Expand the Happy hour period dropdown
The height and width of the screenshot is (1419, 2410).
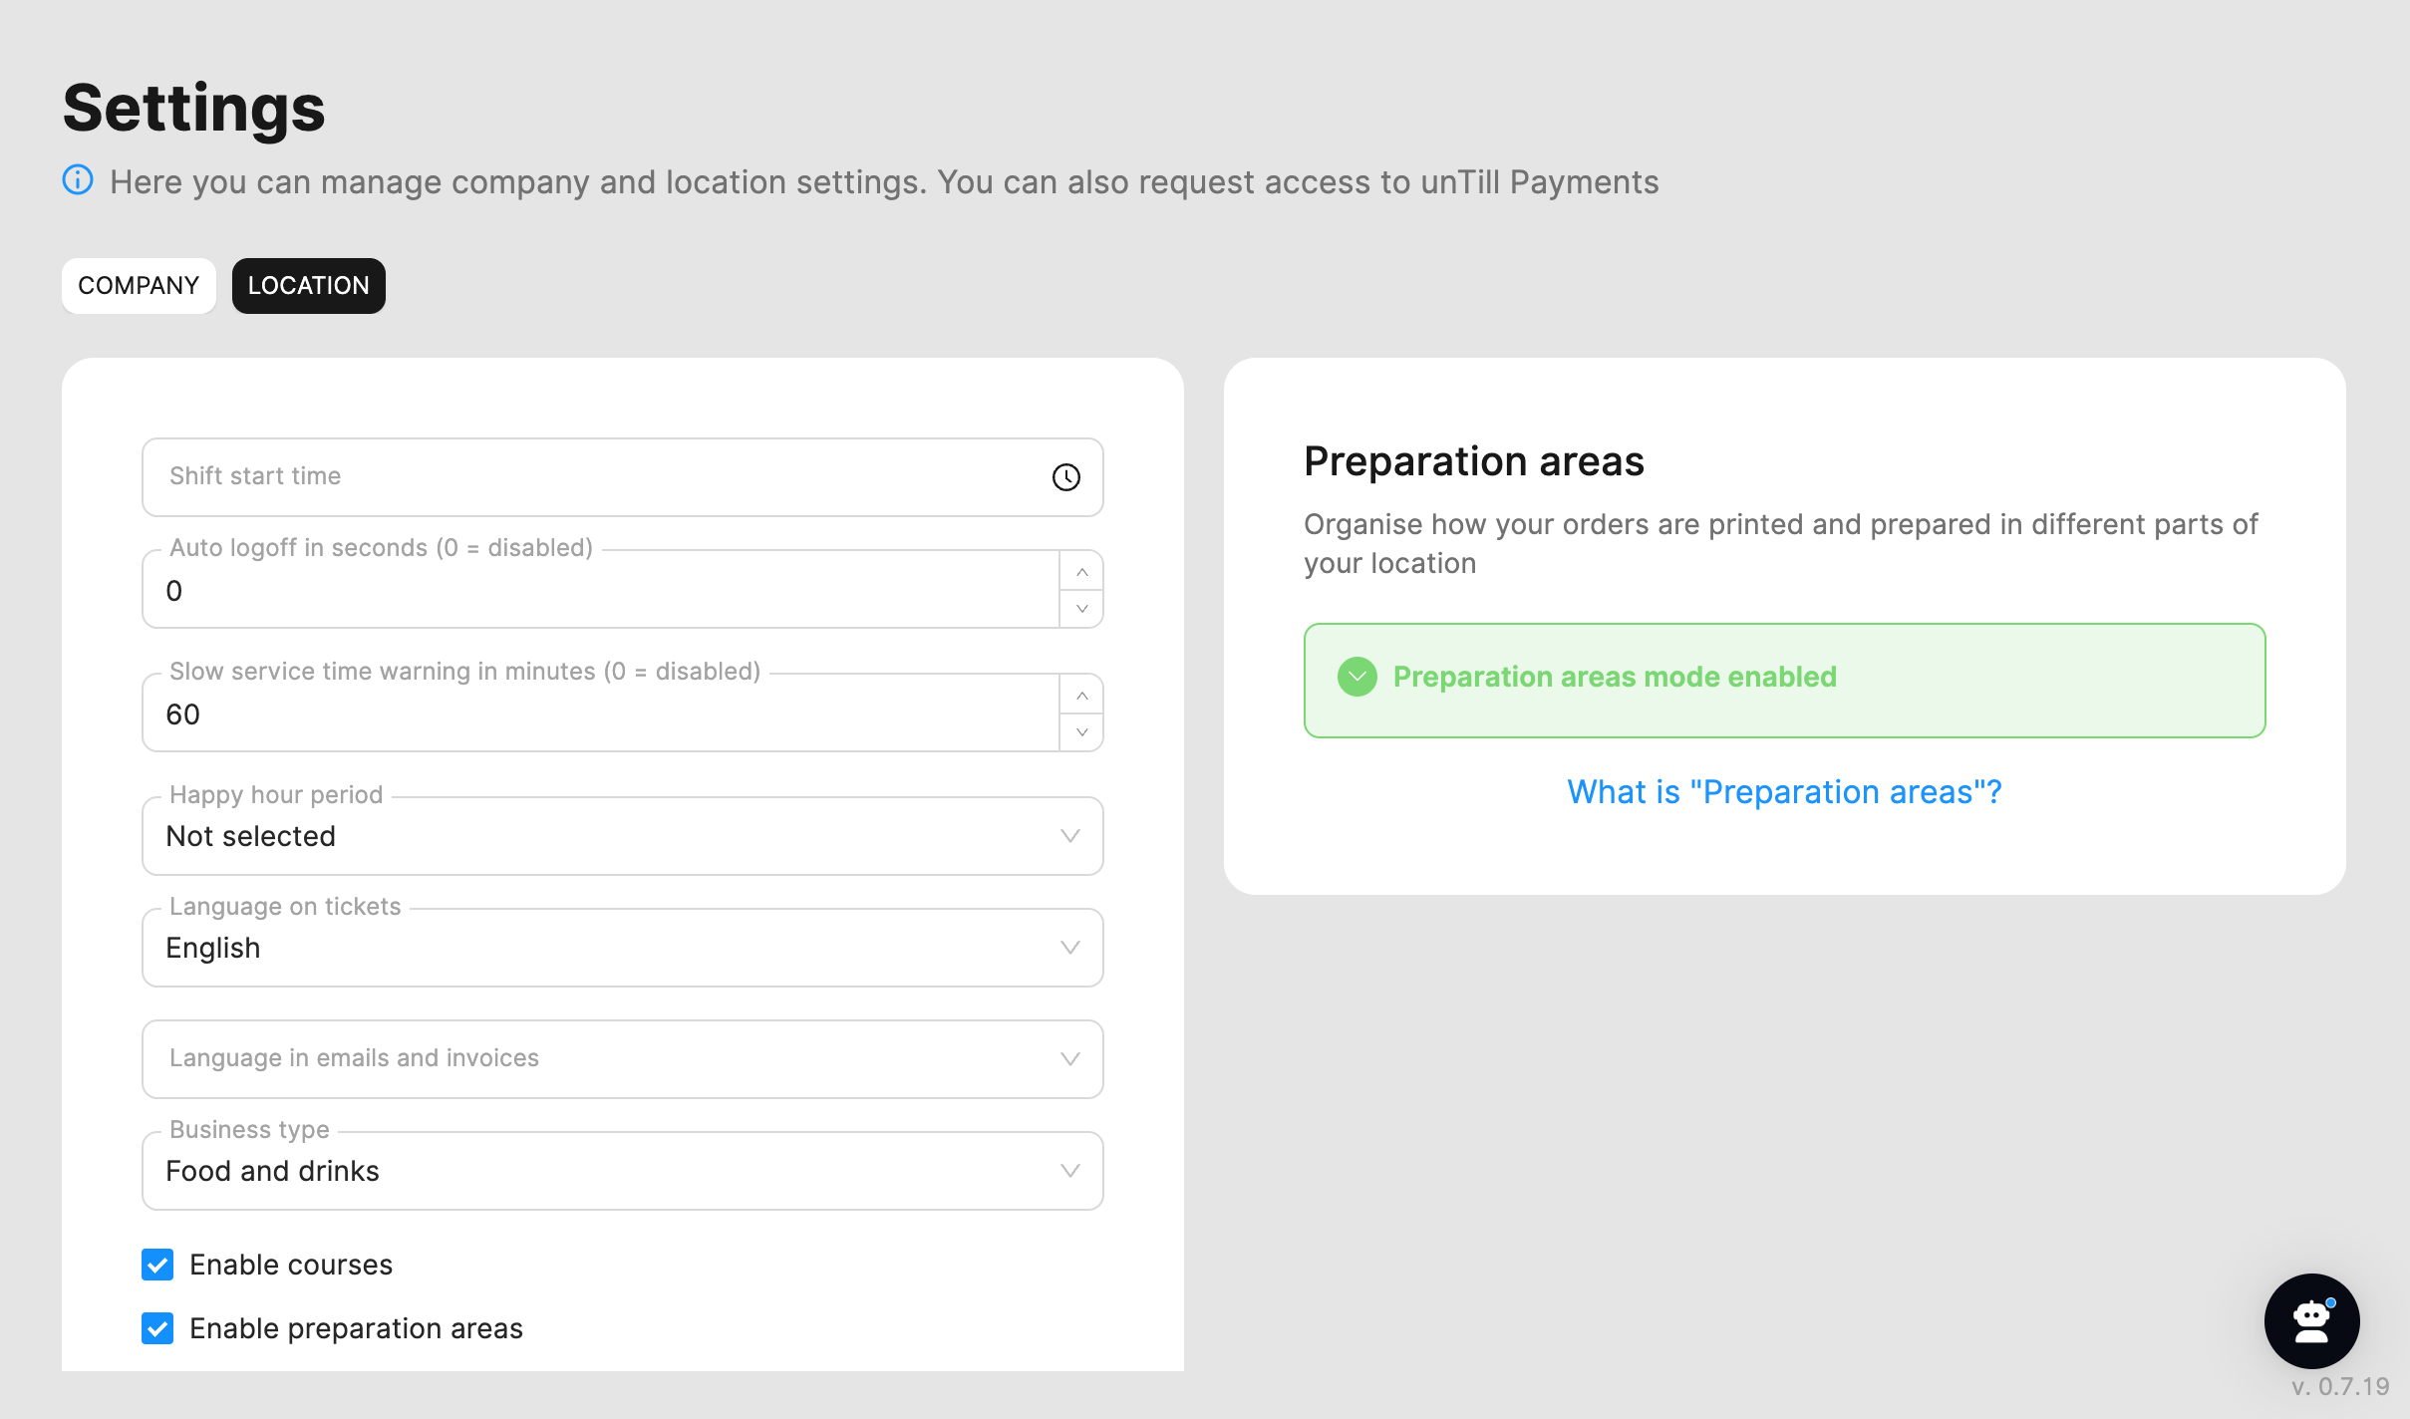(x=622, y=836)
